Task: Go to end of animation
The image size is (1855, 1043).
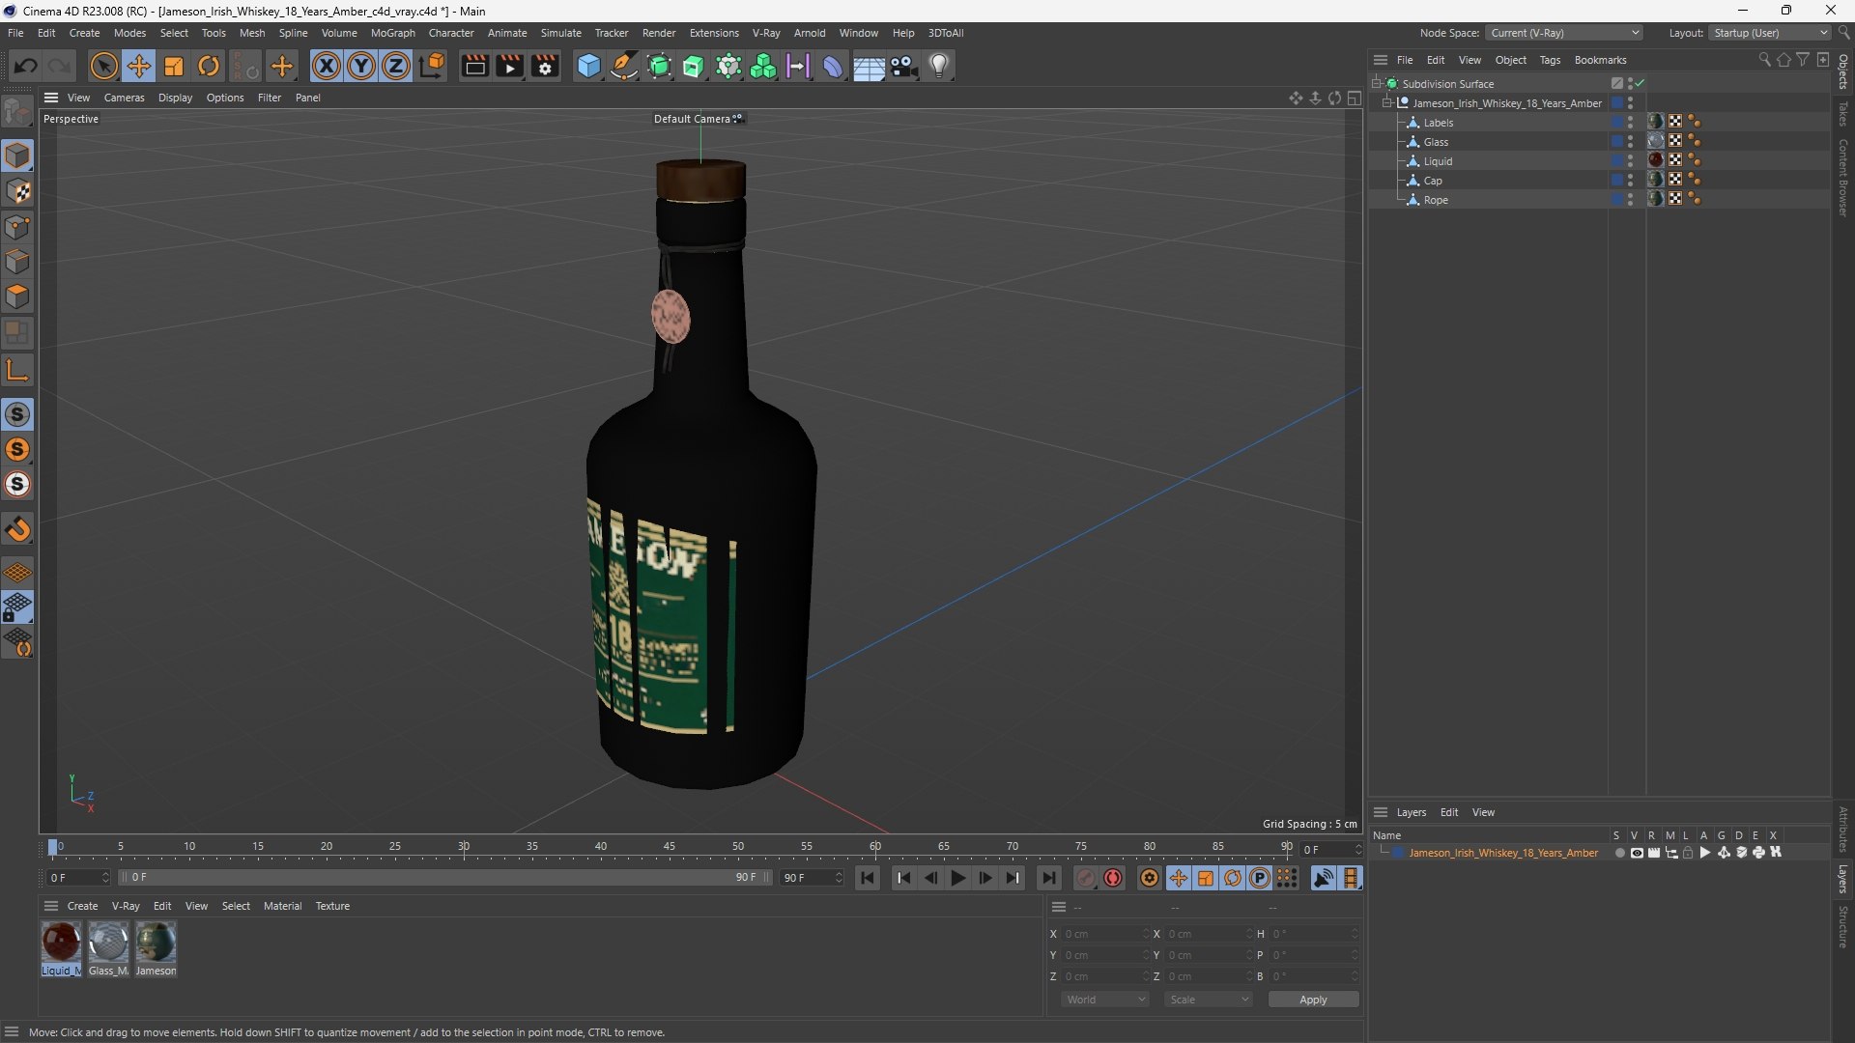Action: tap(1048, 878)
